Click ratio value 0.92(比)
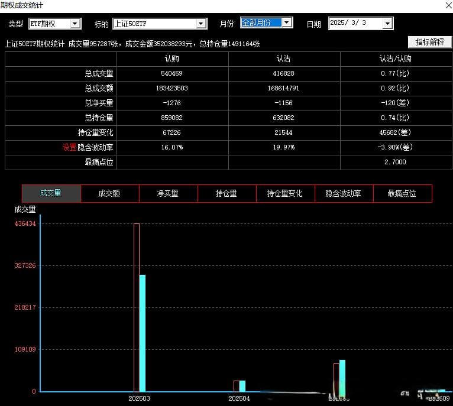 pos(395,88)
